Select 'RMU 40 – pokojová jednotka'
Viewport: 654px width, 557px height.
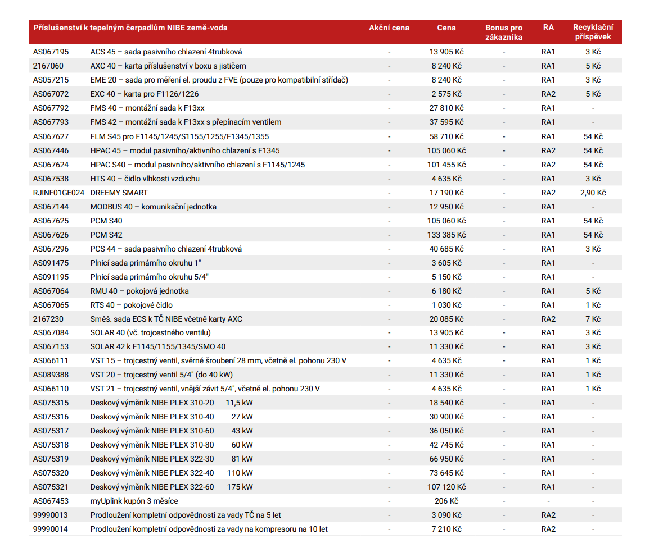[x=139, y=291]
